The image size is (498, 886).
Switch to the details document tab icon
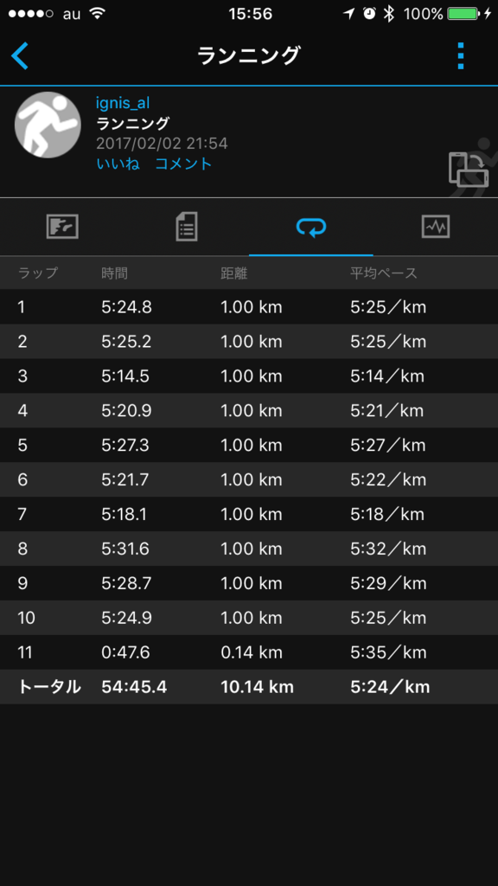[x=187, y=228]
